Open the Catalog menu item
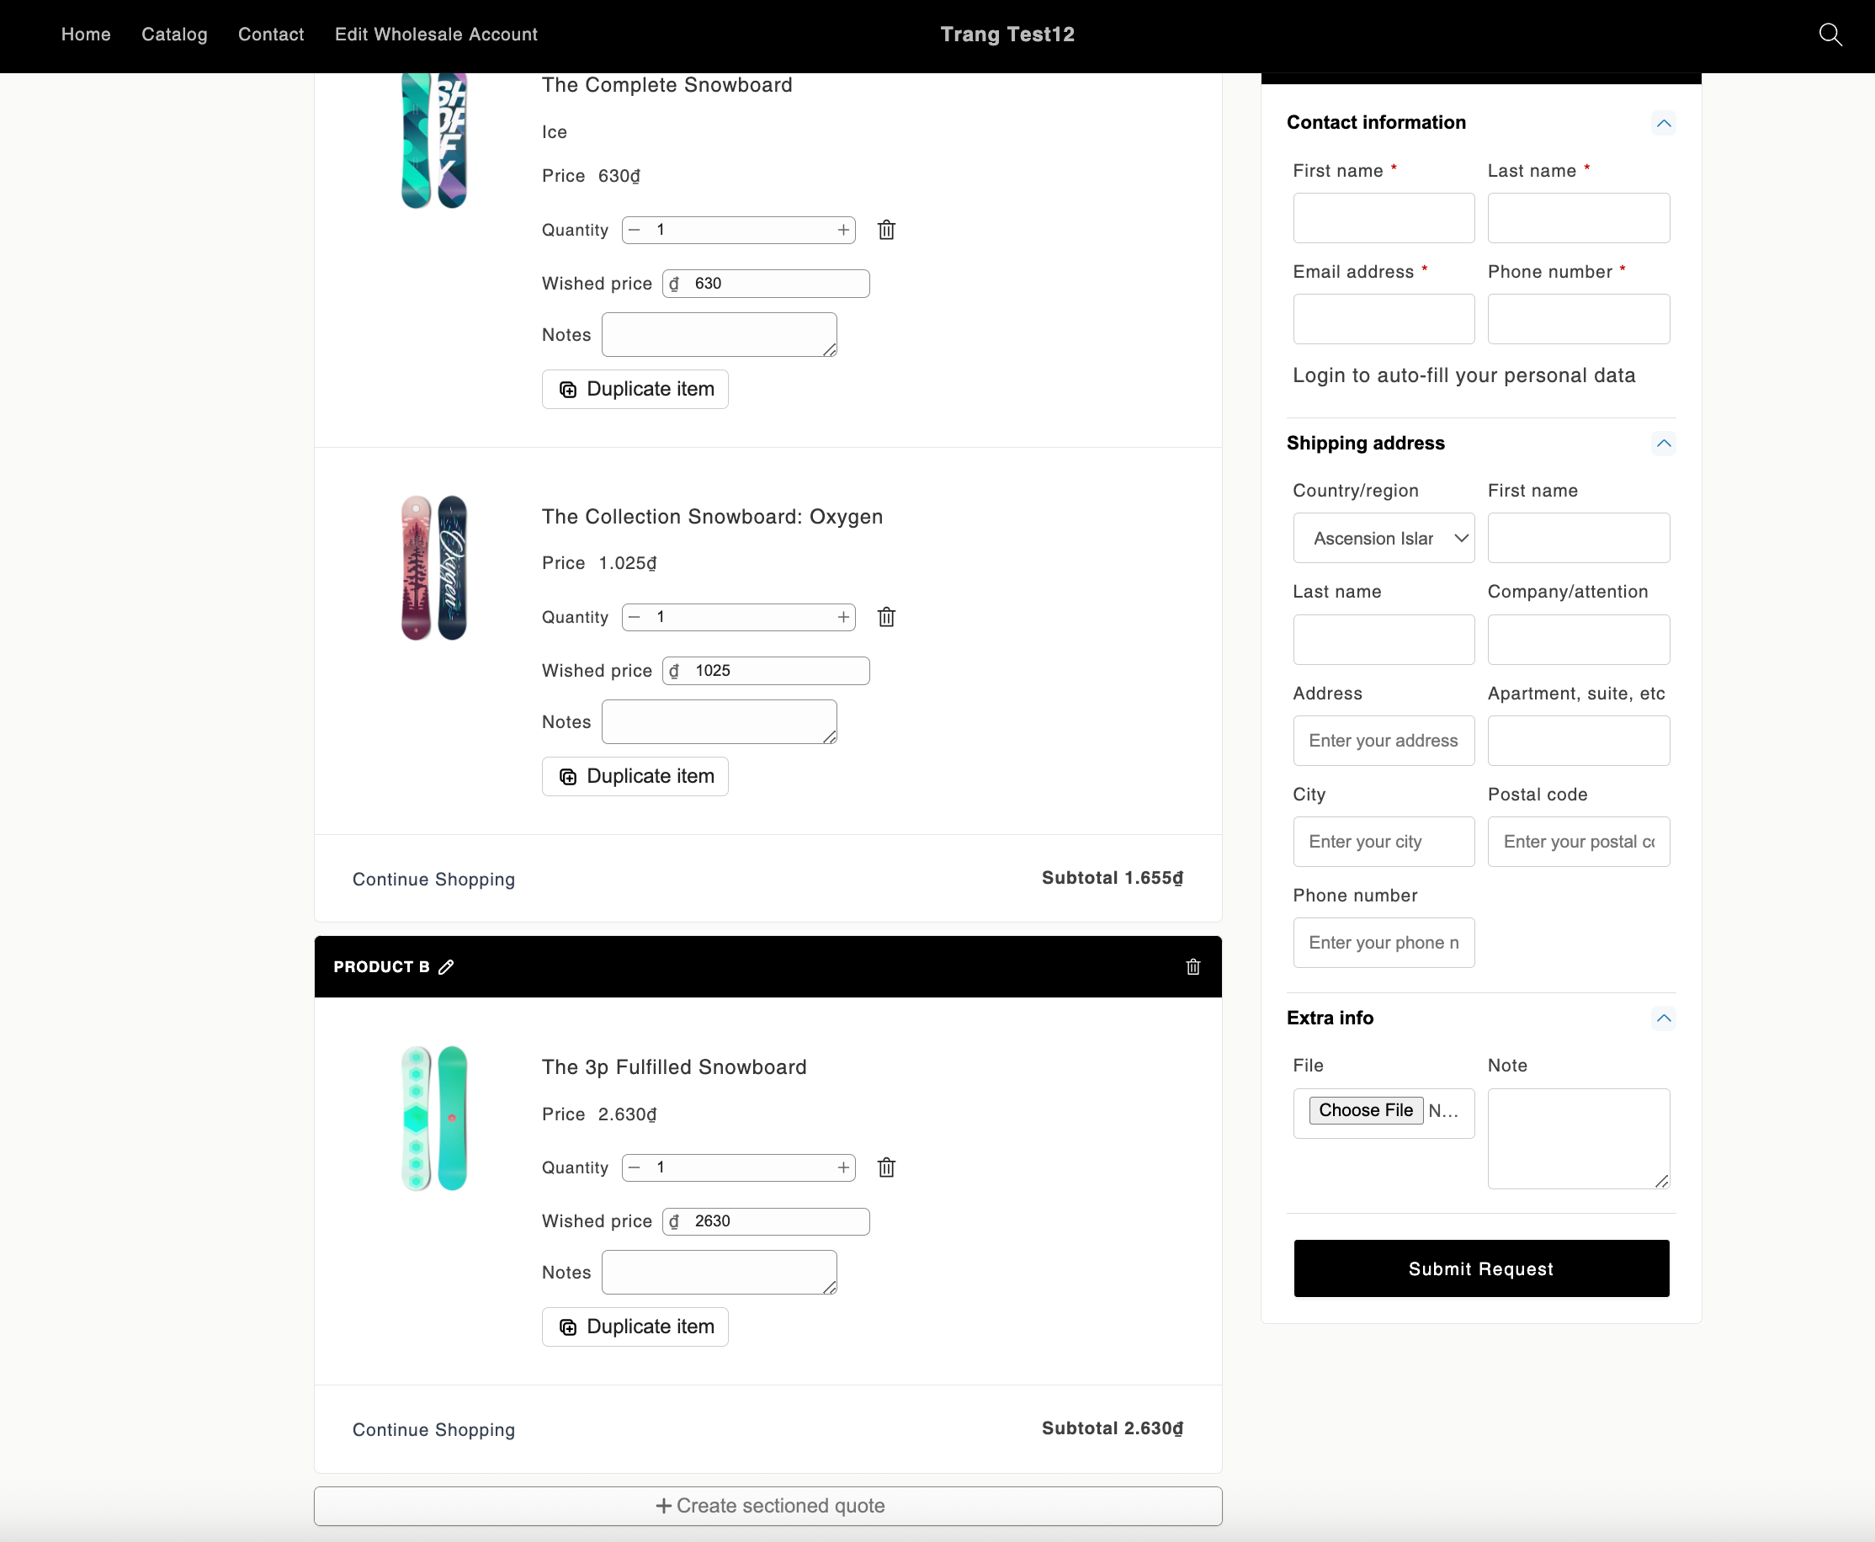Viewport: 1875px width, 1542px height. click(x=174, y=35)
